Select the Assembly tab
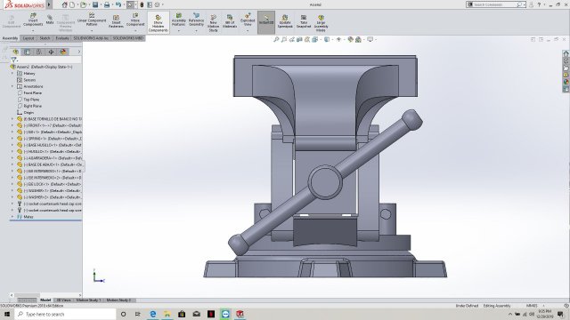The image size is (570, 320). [x=10, y=38]
